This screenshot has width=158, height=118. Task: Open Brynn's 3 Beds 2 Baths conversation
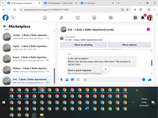pos(27,59)
